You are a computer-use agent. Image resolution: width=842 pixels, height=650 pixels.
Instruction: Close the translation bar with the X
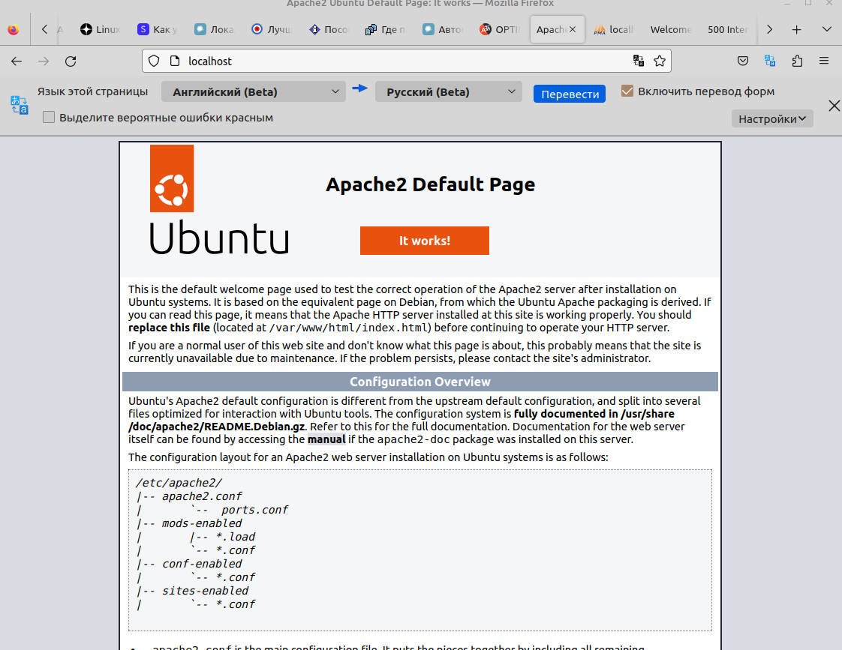click(x=834, y=106)
